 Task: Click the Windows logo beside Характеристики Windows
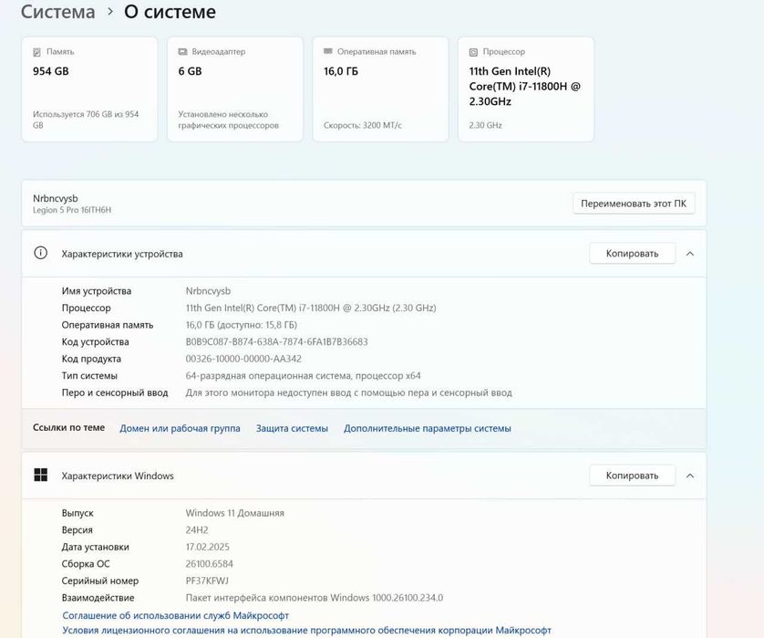[x=41, y=475]
